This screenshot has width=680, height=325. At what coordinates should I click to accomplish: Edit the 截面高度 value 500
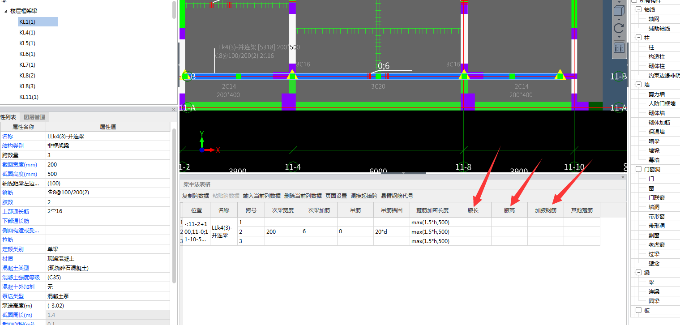[108, 174]
